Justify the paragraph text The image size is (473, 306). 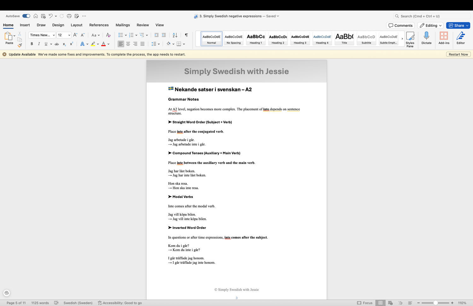(143, 44)
